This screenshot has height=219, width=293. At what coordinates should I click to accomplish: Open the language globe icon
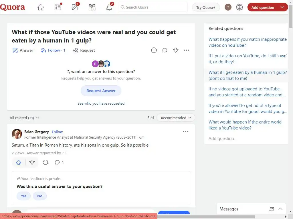tap(239, 7)
